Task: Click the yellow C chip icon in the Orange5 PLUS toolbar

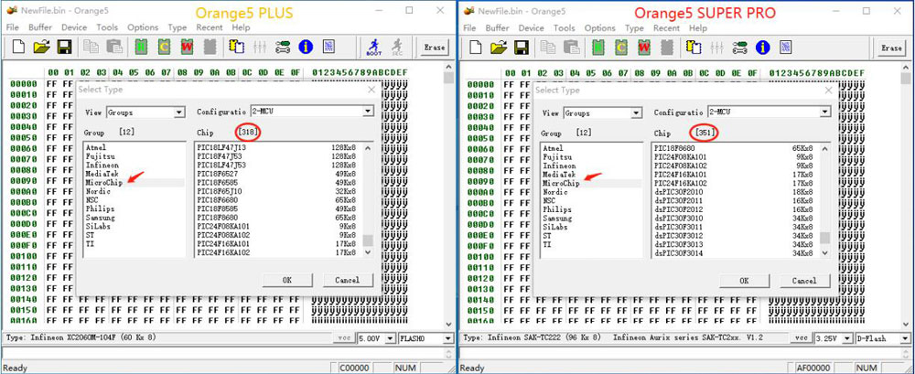Action: pos(164,47)
